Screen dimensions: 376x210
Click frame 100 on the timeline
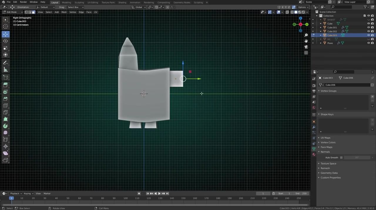(125, 198)
